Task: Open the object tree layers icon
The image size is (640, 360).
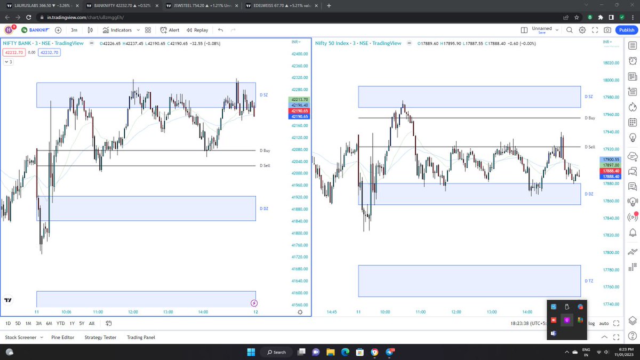Action: [x=632, y=321]
